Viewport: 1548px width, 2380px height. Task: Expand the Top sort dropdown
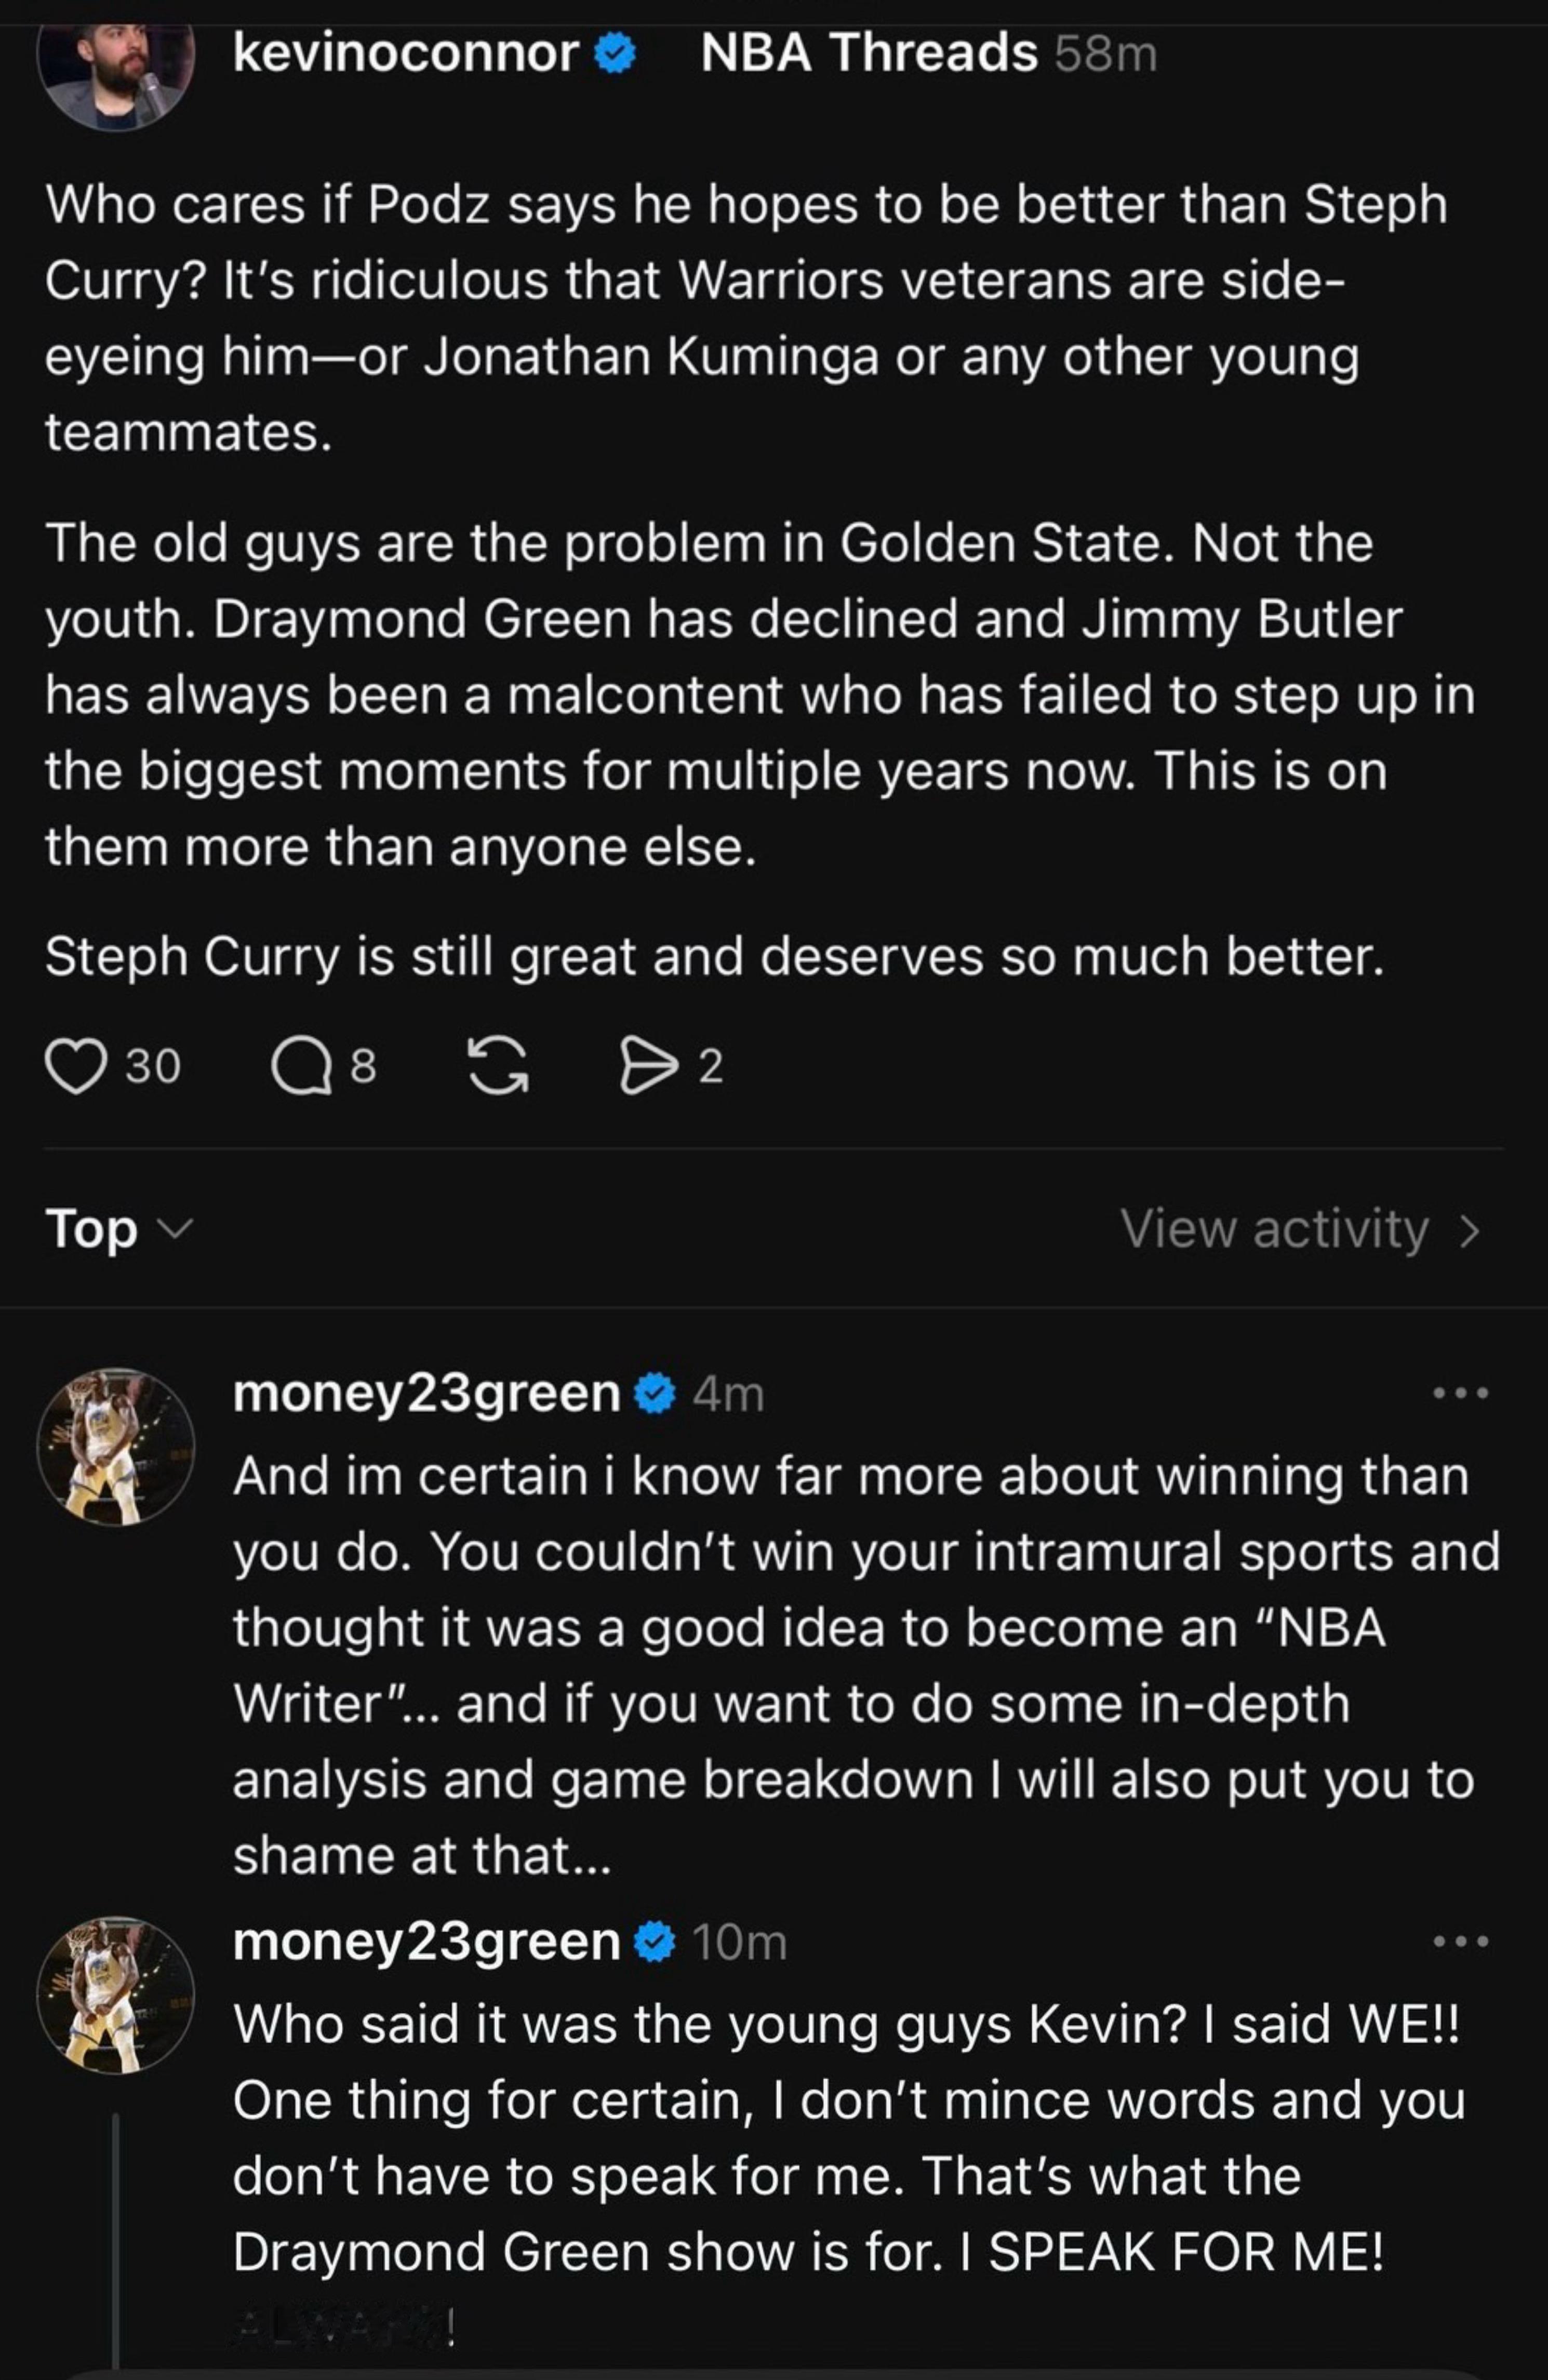coord(117,1228)
